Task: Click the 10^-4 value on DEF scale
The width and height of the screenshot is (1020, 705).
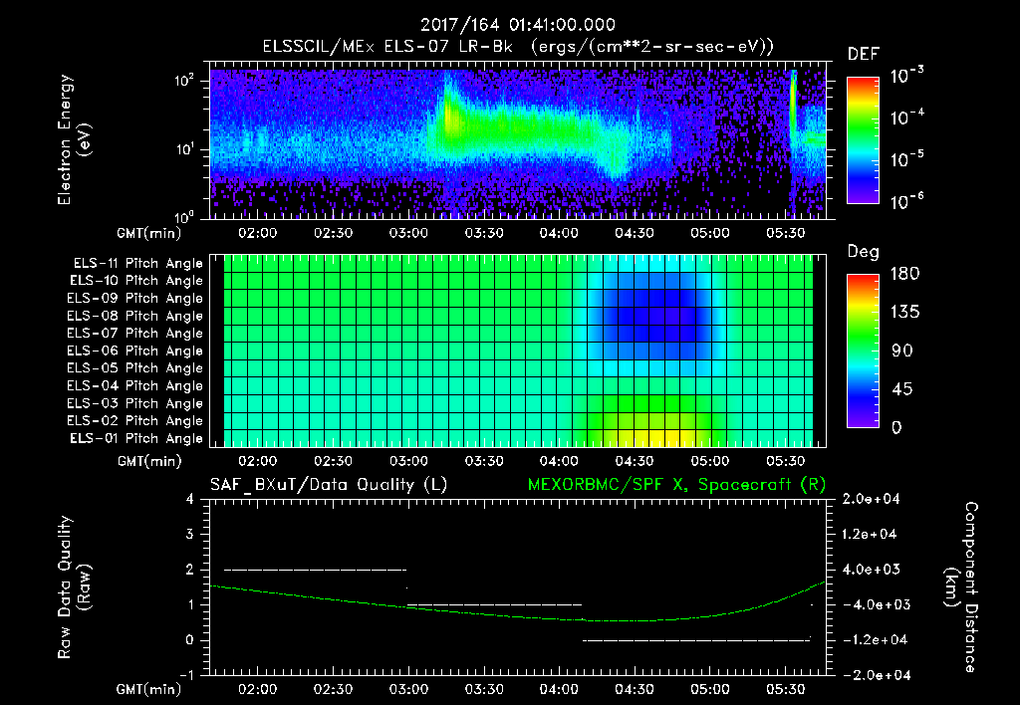Action: (x=906, y=117)
